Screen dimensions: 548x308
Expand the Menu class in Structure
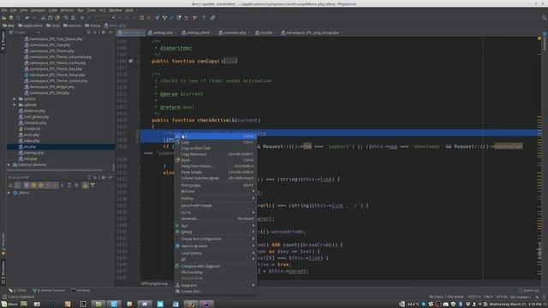9,192
